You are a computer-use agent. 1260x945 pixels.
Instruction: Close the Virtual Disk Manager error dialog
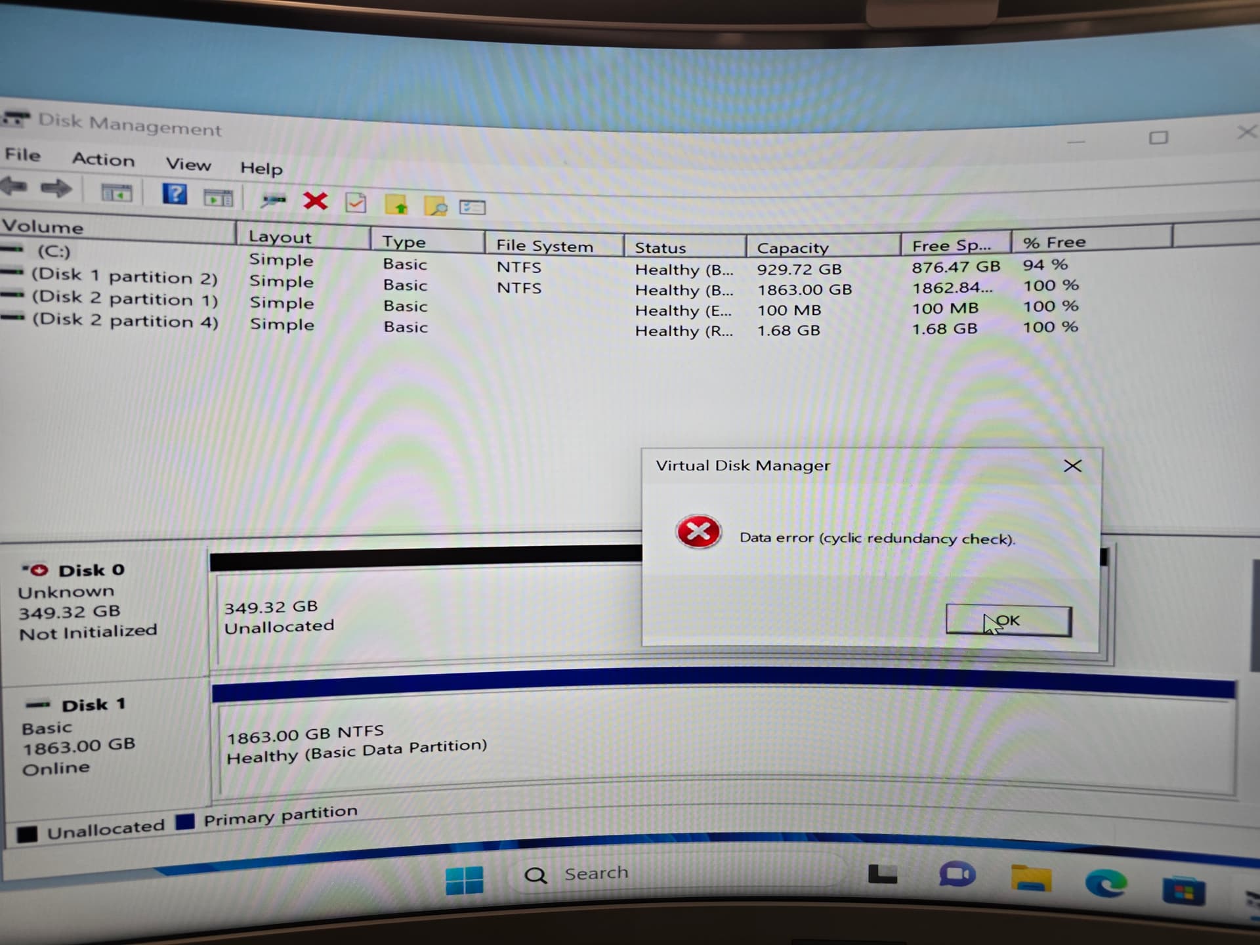[1072, 466]
